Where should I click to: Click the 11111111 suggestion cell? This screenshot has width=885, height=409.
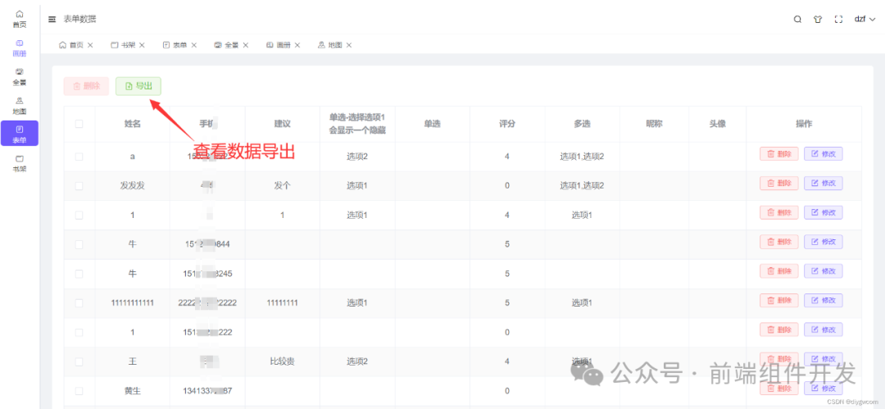282,302
